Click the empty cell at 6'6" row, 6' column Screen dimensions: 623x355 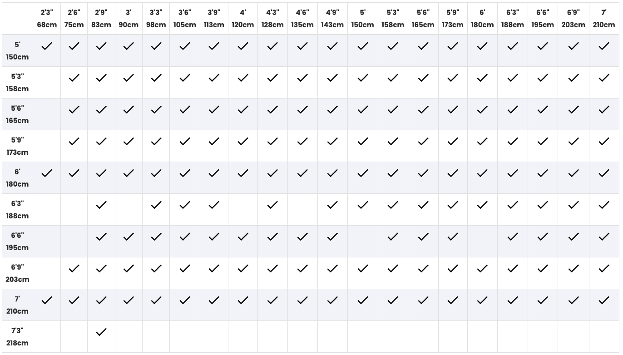pyautogui.click(x=482, y=242)
